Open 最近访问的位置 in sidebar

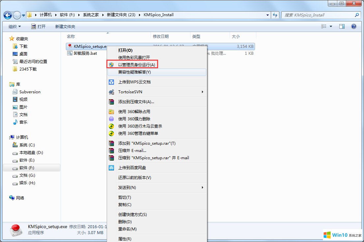point(30,62)
